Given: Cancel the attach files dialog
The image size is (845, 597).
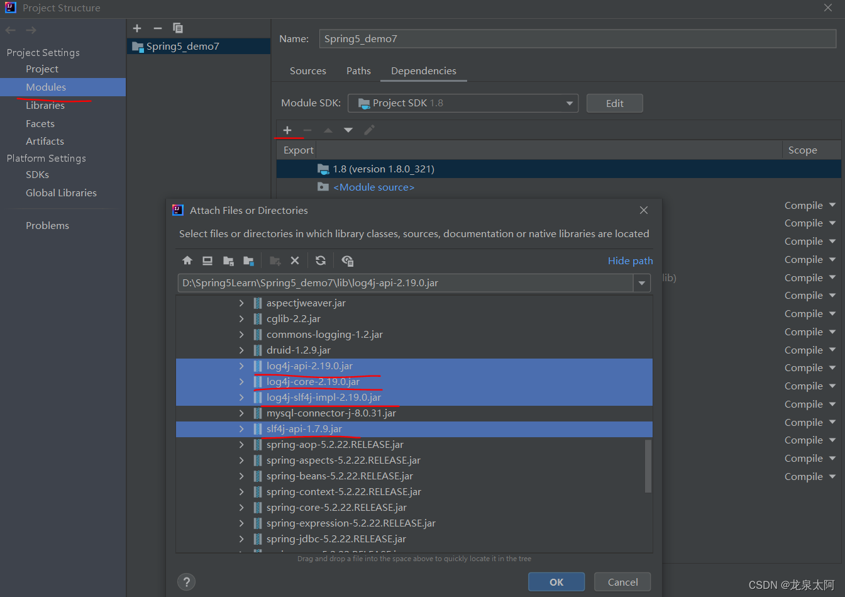Looking at the screenshot, I should tap(622, 582).
